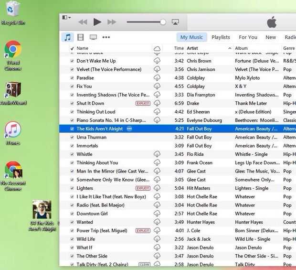Sort songs by the Genre column

click(289, 48)
